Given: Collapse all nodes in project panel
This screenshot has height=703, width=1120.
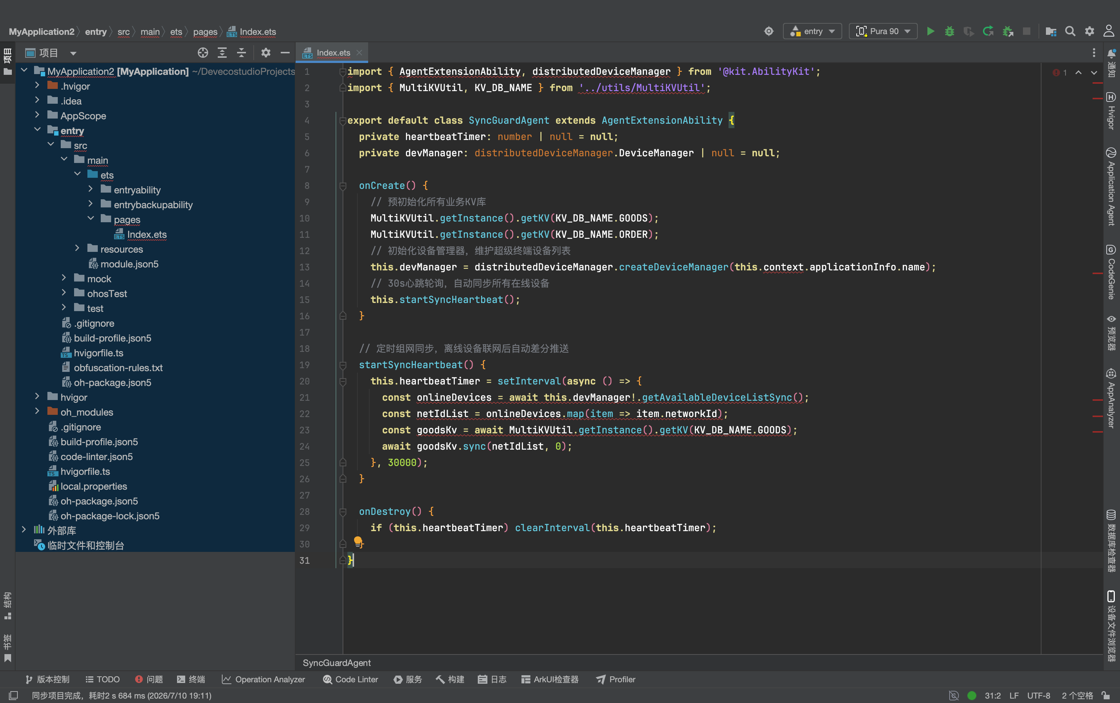Looking at the screenshot, I should click(x=241, y=53).
